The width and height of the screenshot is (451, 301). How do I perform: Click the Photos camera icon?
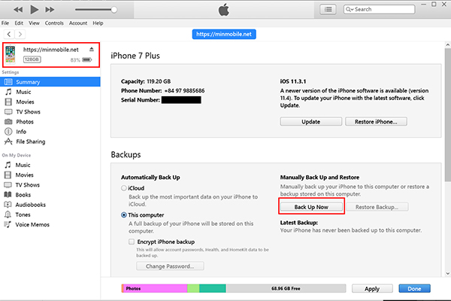tap(8, 122)
